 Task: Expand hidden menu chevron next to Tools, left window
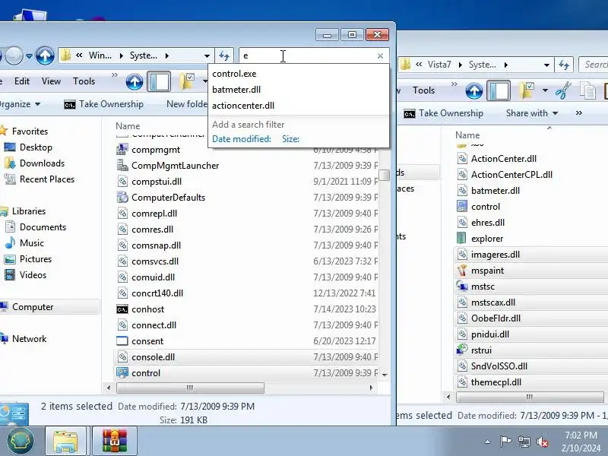115,74
